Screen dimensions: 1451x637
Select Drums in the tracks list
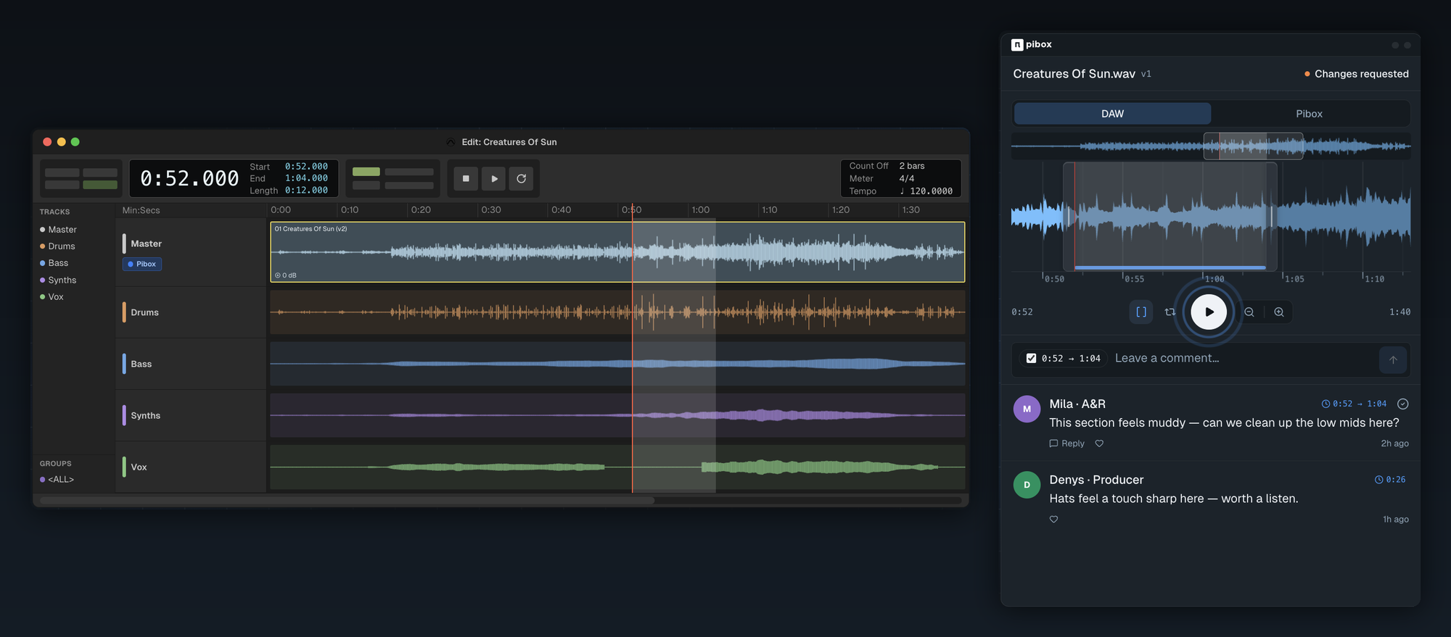click(57, 246)
